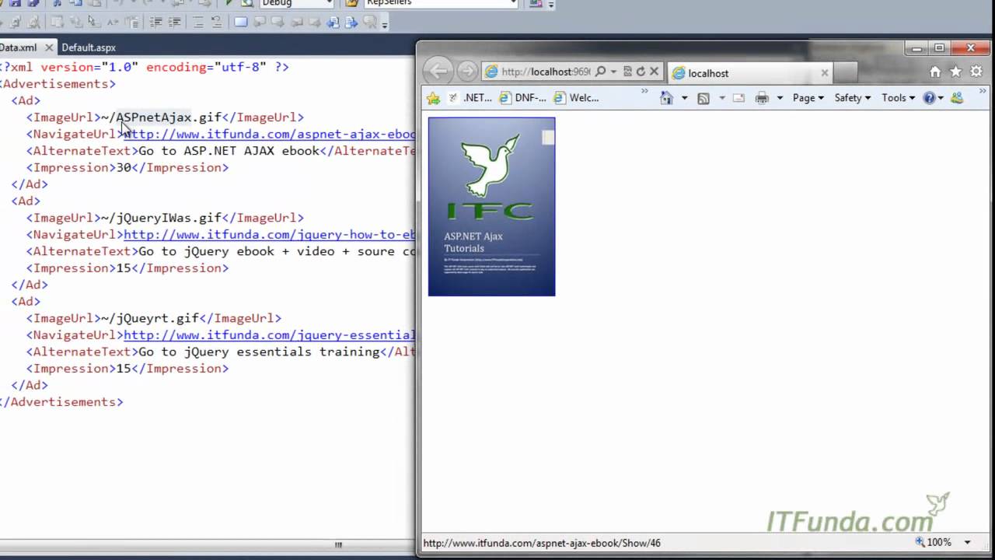This screenshot has height=560, width=995.
Task: Click the IE forward navigation button
Action: [x=466, y=72]
